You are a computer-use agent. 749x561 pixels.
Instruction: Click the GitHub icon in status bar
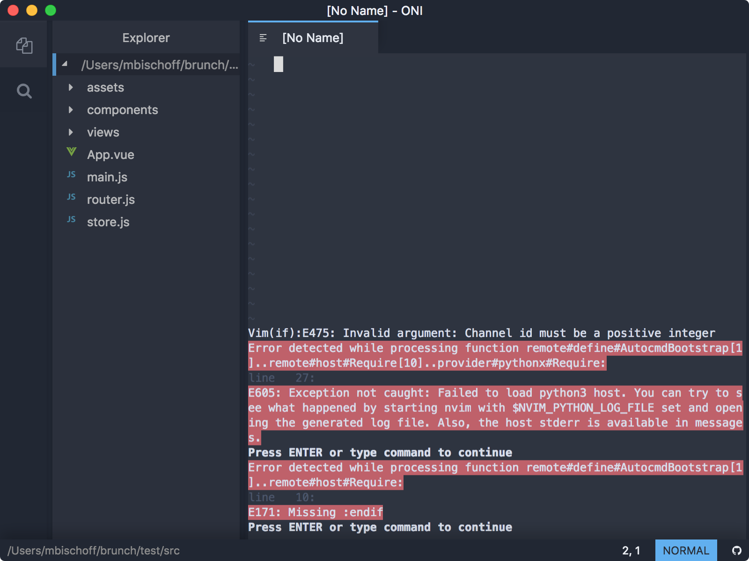[x=737, y=550]
